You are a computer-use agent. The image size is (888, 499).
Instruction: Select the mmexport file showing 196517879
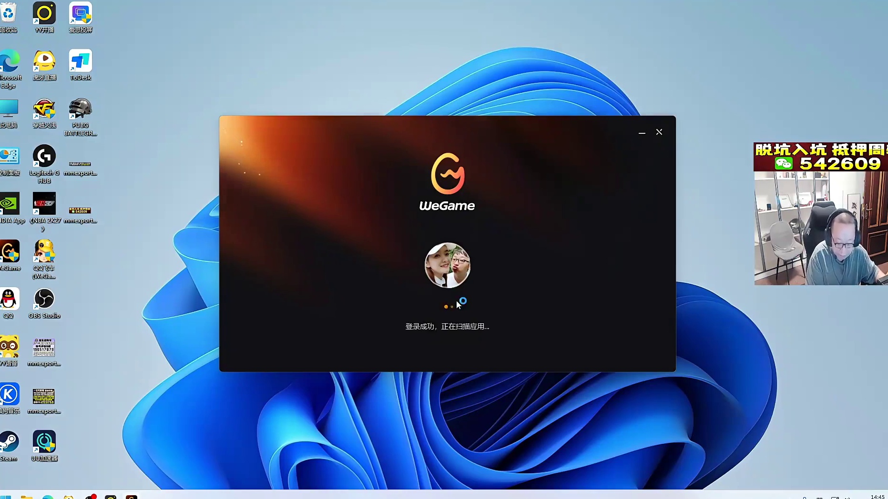click(x=44, y=352)
